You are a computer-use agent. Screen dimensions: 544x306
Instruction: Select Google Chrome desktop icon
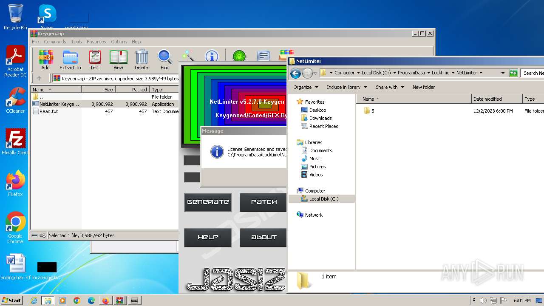click(x=15, y=227)
